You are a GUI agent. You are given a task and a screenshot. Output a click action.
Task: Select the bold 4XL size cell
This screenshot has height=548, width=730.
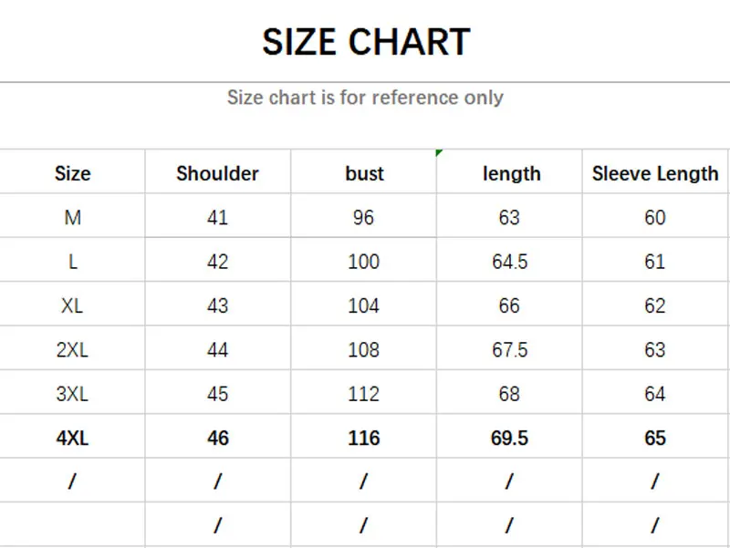click(x=73, y=439)
